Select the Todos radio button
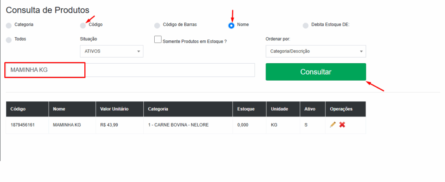 (x=9, y=39)
